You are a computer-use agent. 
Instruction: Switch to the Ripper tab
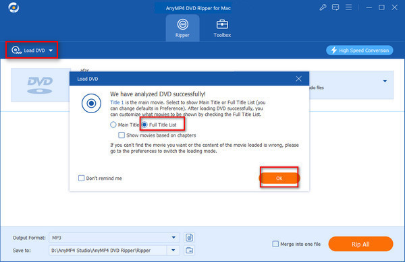[183, 28]
